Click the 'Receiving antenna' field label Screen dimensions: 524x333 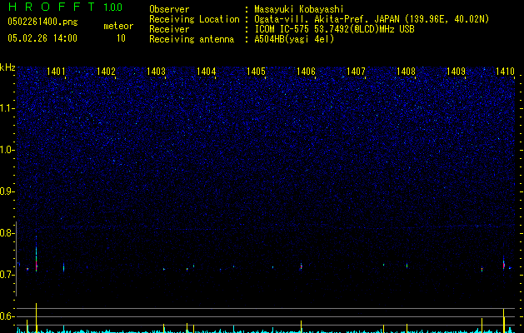click(192, 39)
